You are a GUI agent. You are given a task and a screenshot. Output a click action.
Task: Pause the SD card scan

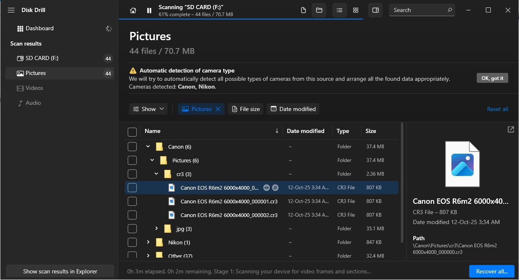click(149, 10)
